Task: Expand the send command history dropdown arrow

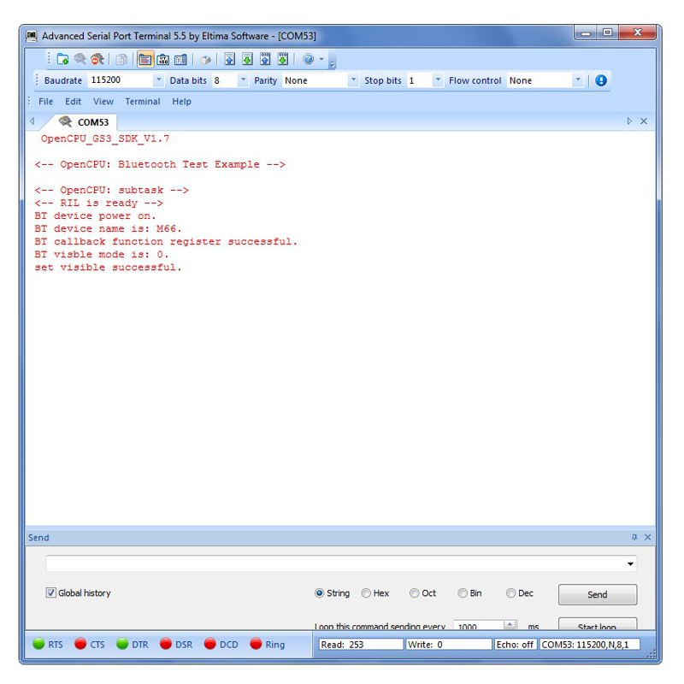Action: tap(630, 563)
